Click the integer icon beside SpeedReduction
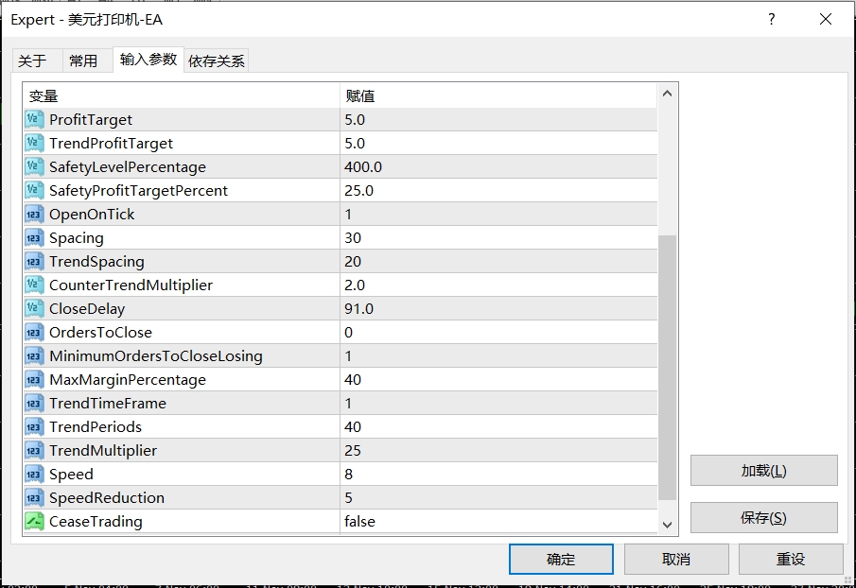Viewport: 856px width, 588px height. (x=34, y=497)
